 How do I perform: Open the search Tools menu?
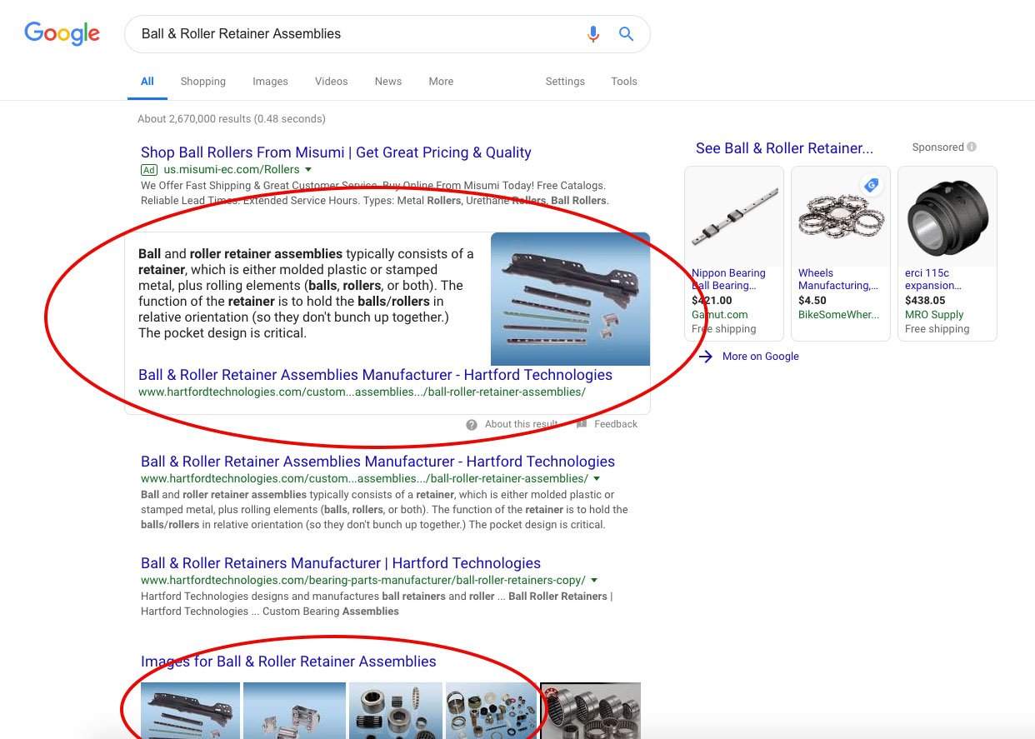pos(624,82)
